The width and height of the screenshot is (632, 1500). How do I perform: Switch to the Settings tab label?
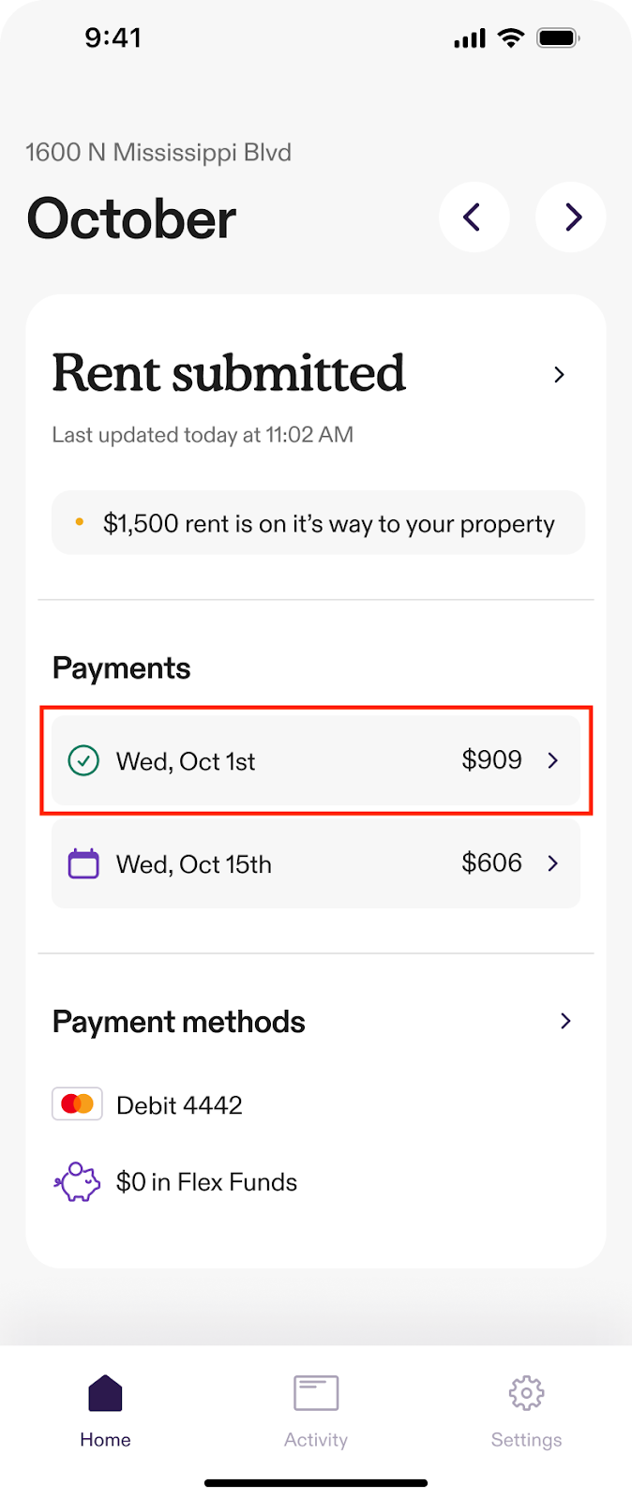526,1440
